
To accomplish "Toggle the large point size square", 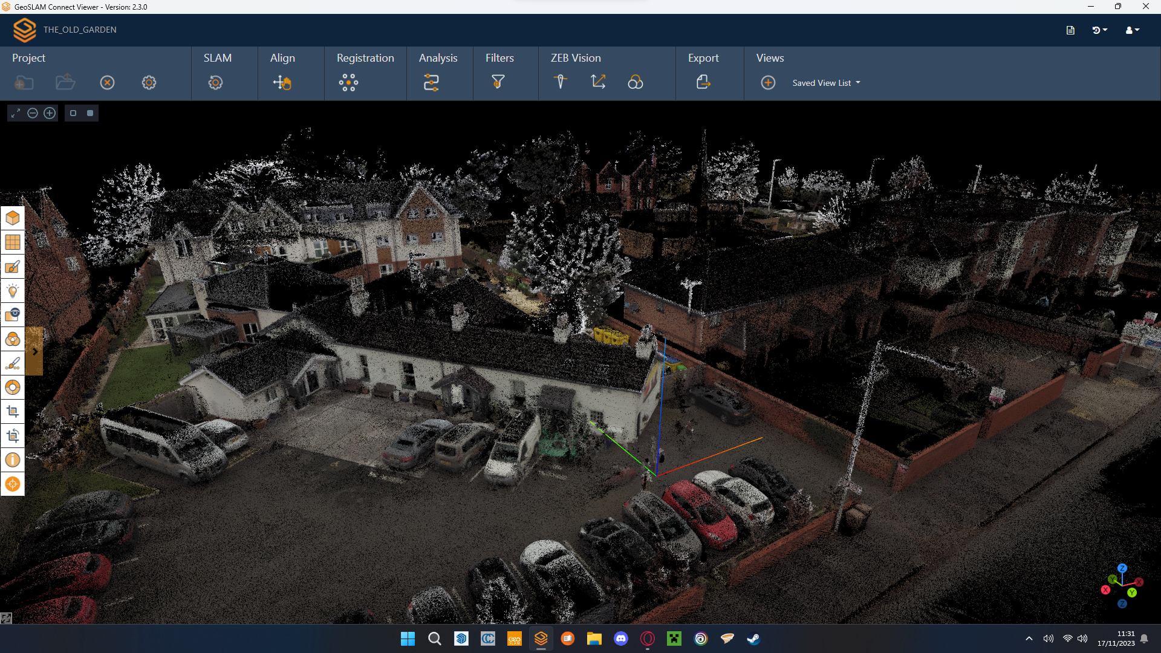I will pos(90,113).
